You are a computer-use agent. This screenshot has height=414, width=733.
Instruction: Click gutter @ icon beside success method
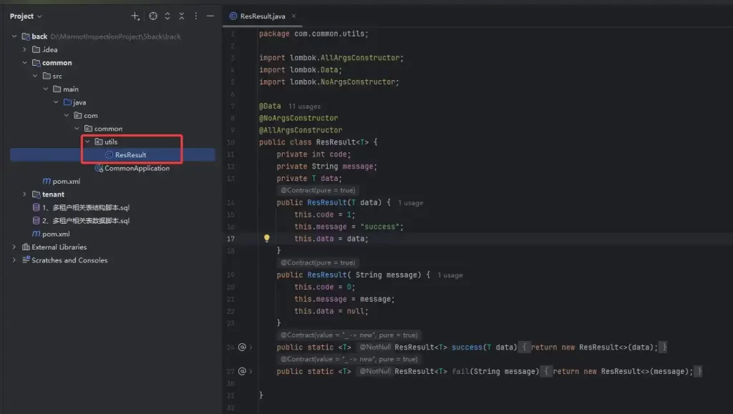point(242,348)
